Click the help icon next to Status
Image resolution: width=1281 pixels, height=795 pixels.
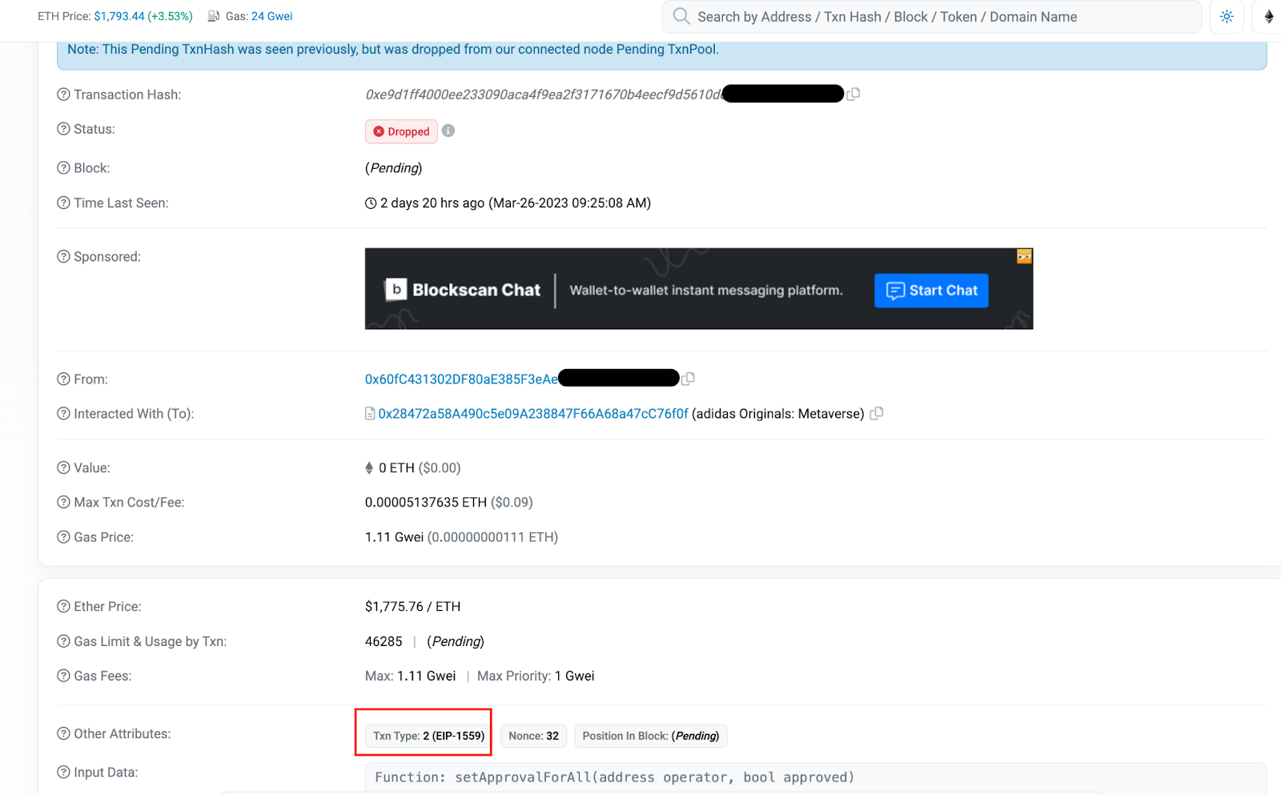pyautogui.click(x=63, y=129)
